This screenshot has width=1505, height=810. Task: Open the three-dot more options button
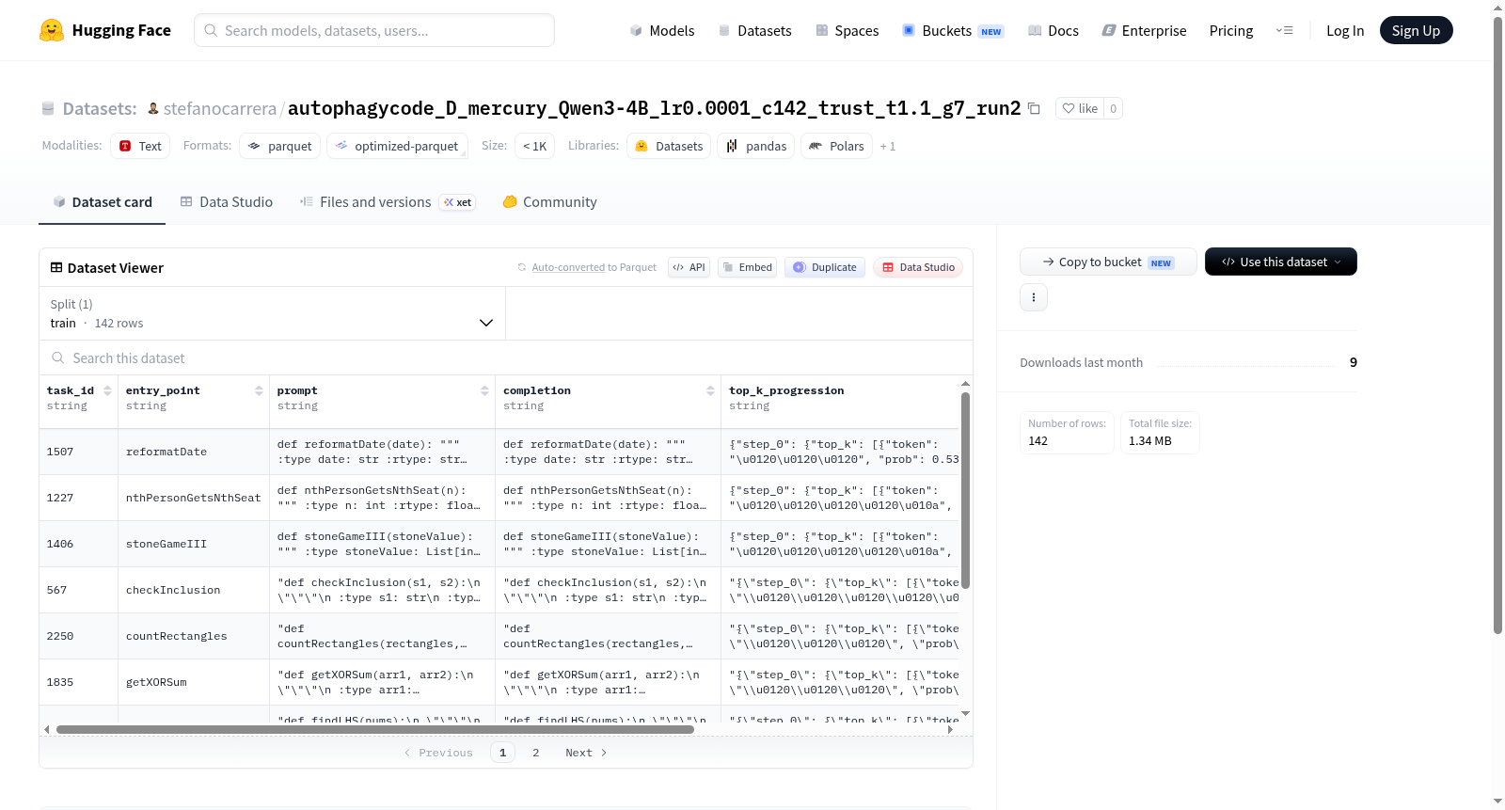tap(1034, 297)
